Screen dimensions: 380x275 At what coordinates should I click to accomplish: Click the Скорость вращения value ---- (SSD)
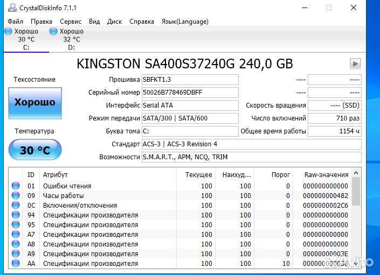pos(335,105)
